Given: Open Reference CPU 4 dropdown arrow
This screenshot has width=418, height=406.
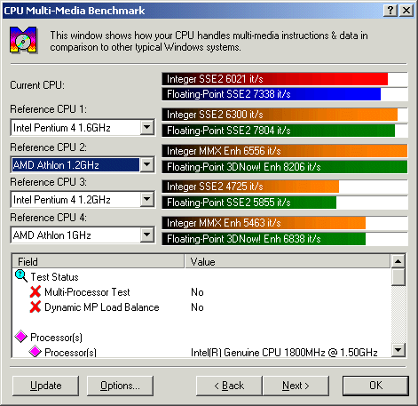Looking at the screenshot, I should (147, 235).
